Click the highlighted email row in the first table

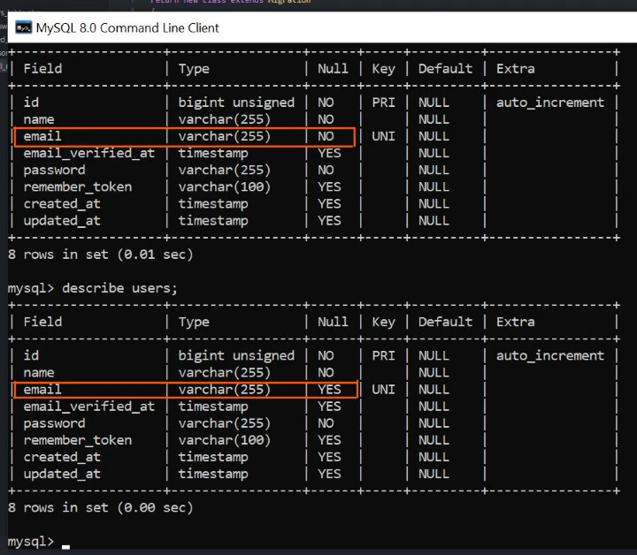pos(184,137)
